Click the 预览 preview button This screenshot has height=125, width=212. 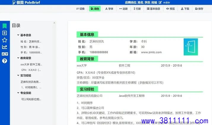(170, 9)
